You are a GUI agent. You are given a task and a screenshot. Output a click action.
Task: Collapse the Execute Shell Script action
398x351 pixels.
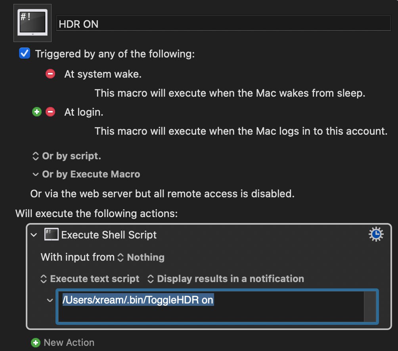(x=34, y=235)
